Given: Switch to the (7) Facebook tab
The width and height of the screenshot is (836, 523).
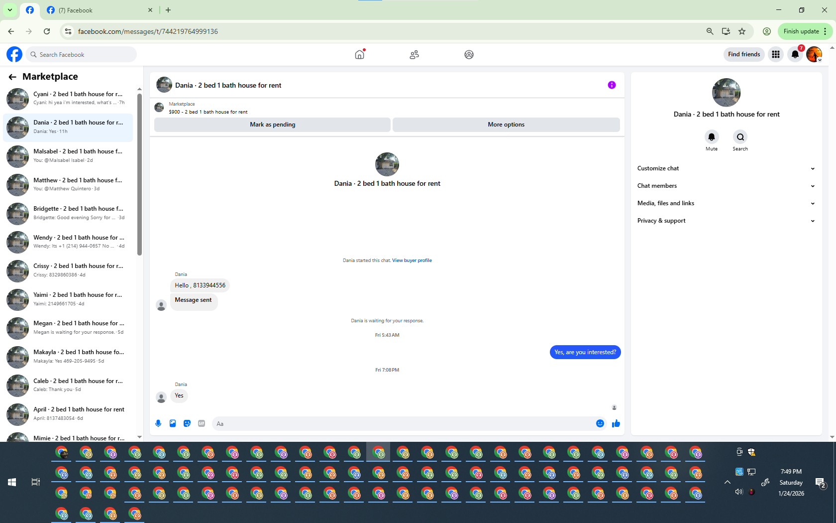Looking at the screenshot, I should tap(100, 10).
